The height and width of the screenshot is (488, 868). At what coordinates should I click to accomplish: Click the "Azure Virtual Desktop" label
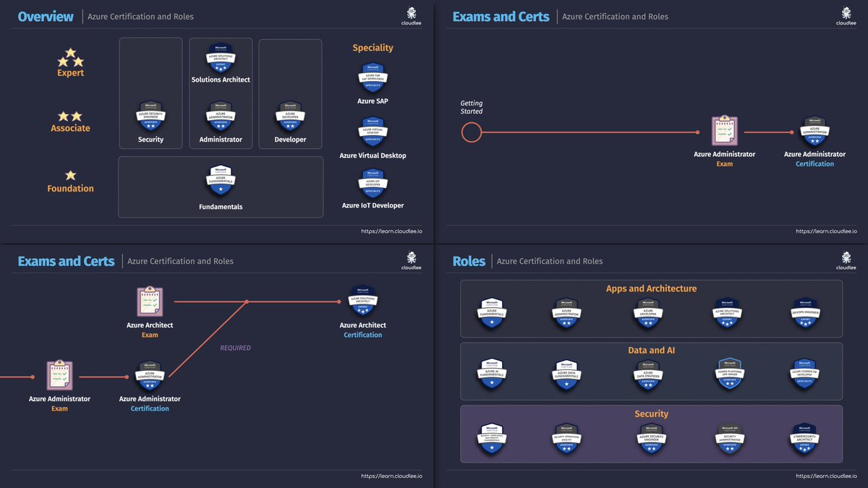click(373, 155)
